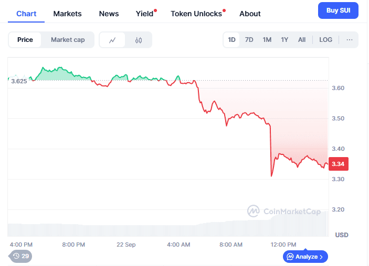Show the 1M time range
The width and height of the screenshot is (369, 266).
click(x=267, y=40)
